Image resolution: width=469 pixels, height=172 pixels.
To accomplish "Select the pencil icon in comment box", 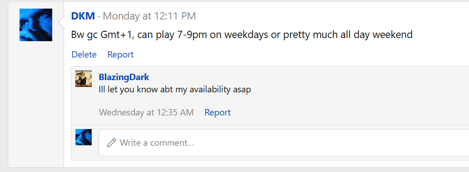I will tap(112, 143).
